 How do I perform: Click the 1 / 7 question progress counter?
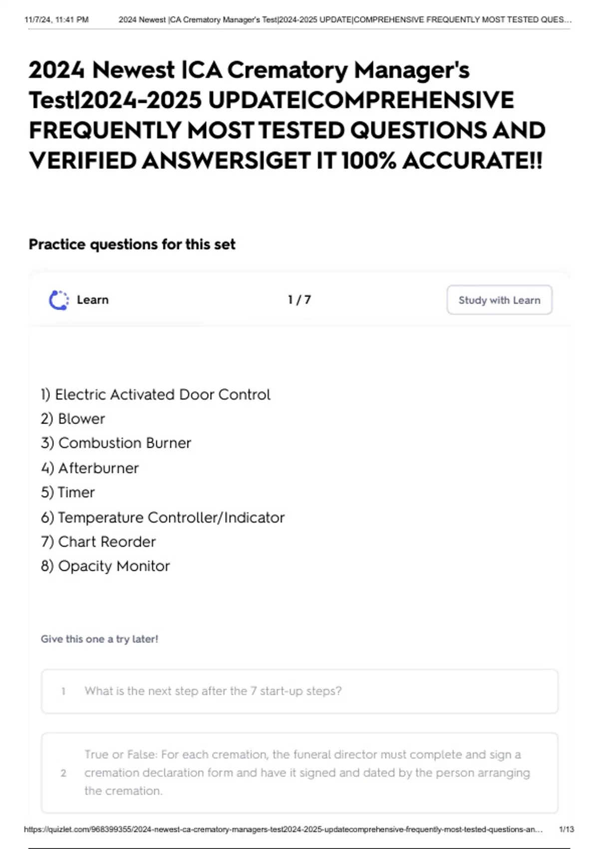tap(299, 300)
